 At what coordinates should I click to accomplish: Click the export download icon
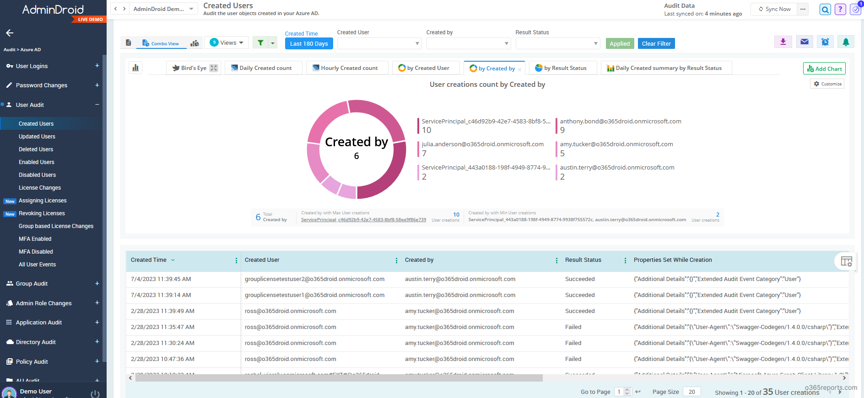click(783, 42)
